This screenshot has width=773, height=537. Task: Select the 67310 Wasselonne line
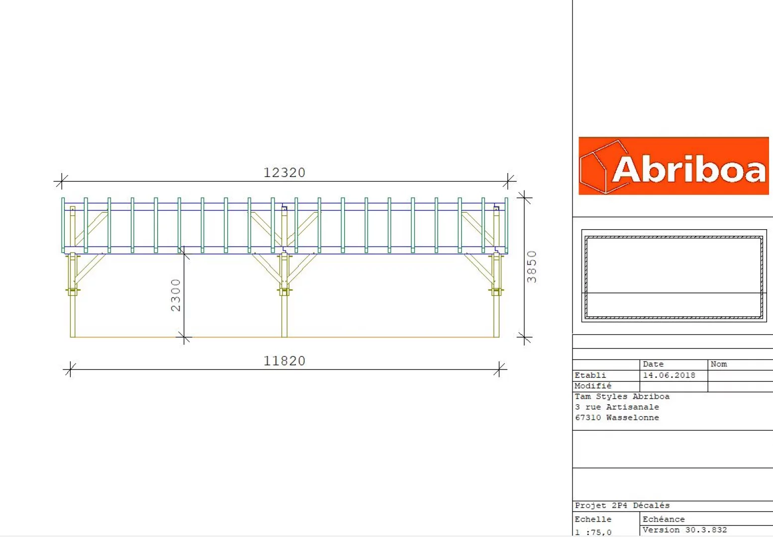(x=617, y=418)
